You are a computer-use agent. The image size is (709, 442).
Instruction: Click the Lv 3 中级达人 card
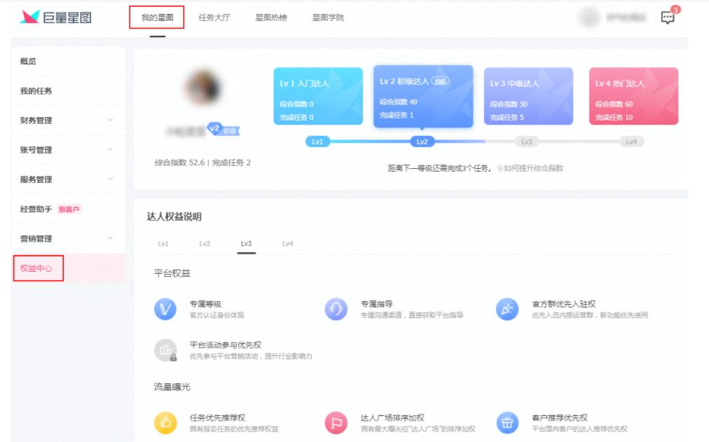coord(528,96)
